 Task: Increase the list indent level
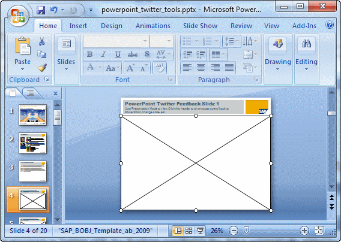click(201, 55)
